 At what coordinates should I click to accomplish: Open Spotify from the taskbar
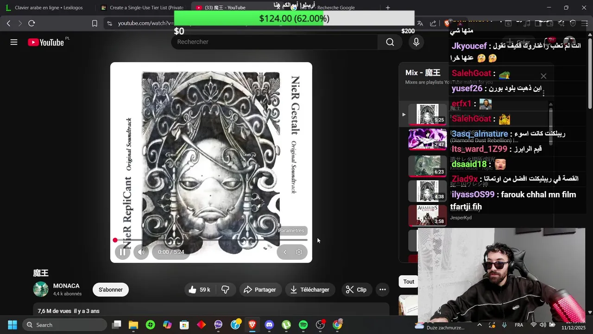(x=303, y=325)
